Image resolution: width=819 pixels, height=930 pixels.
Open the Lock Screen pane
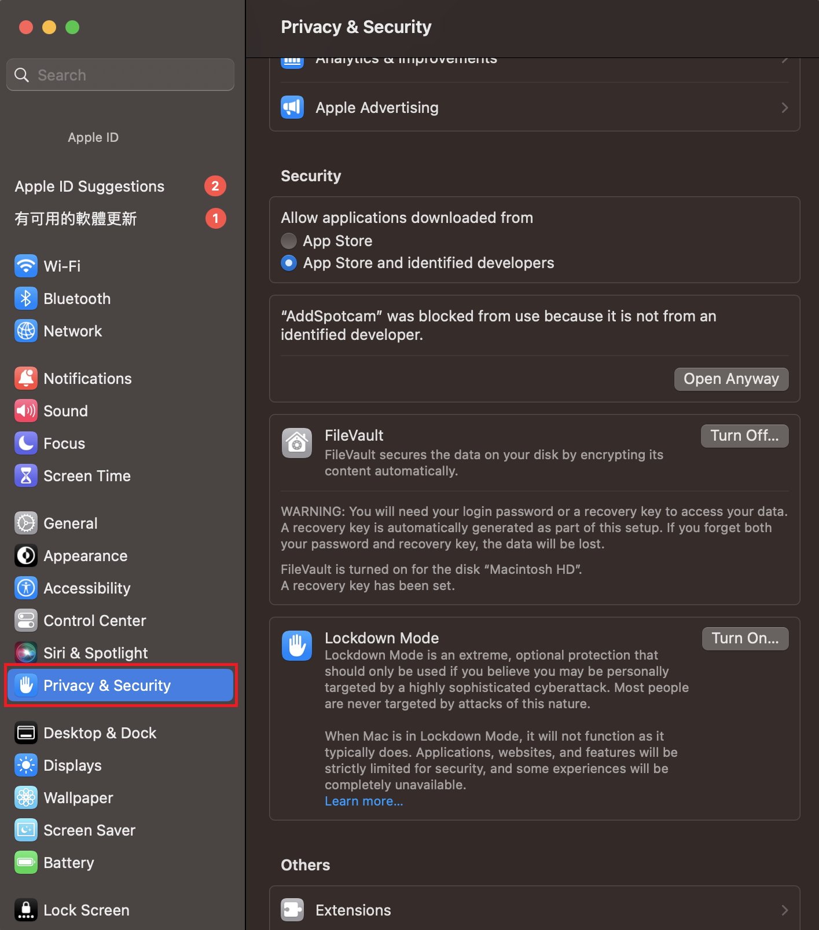(x=120, y=910)
